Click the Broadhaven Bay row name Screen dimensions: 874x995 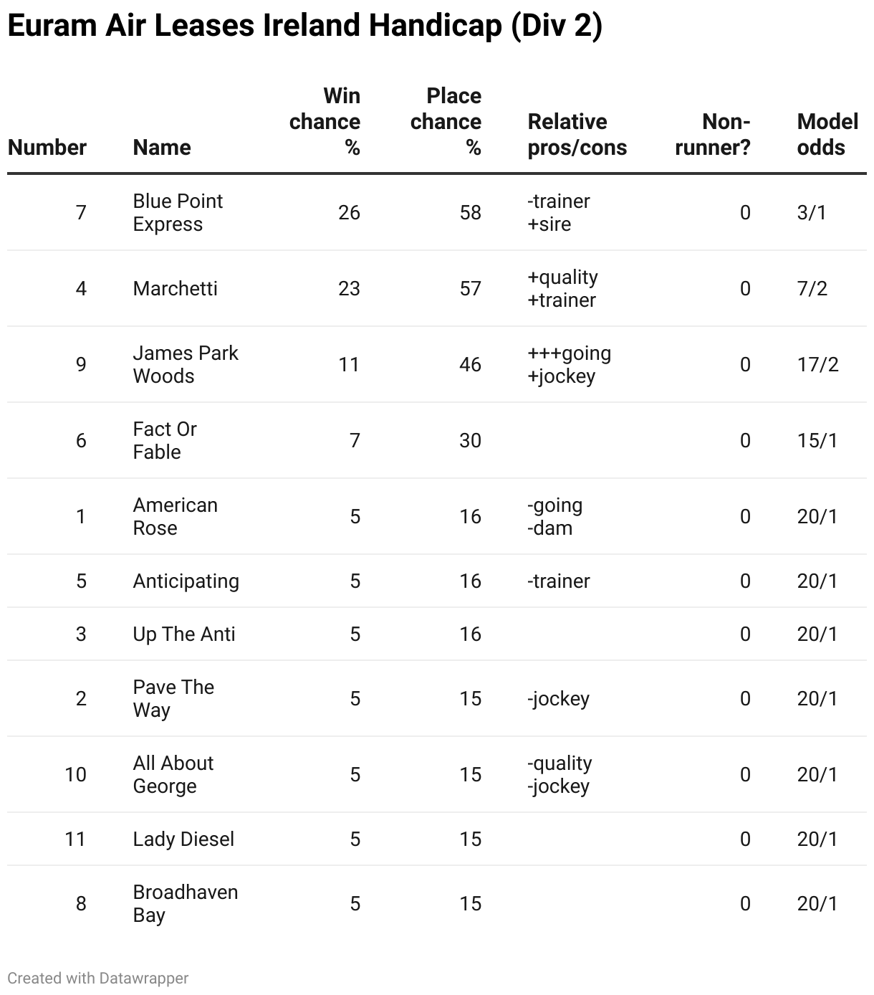[x=186, y=903]
